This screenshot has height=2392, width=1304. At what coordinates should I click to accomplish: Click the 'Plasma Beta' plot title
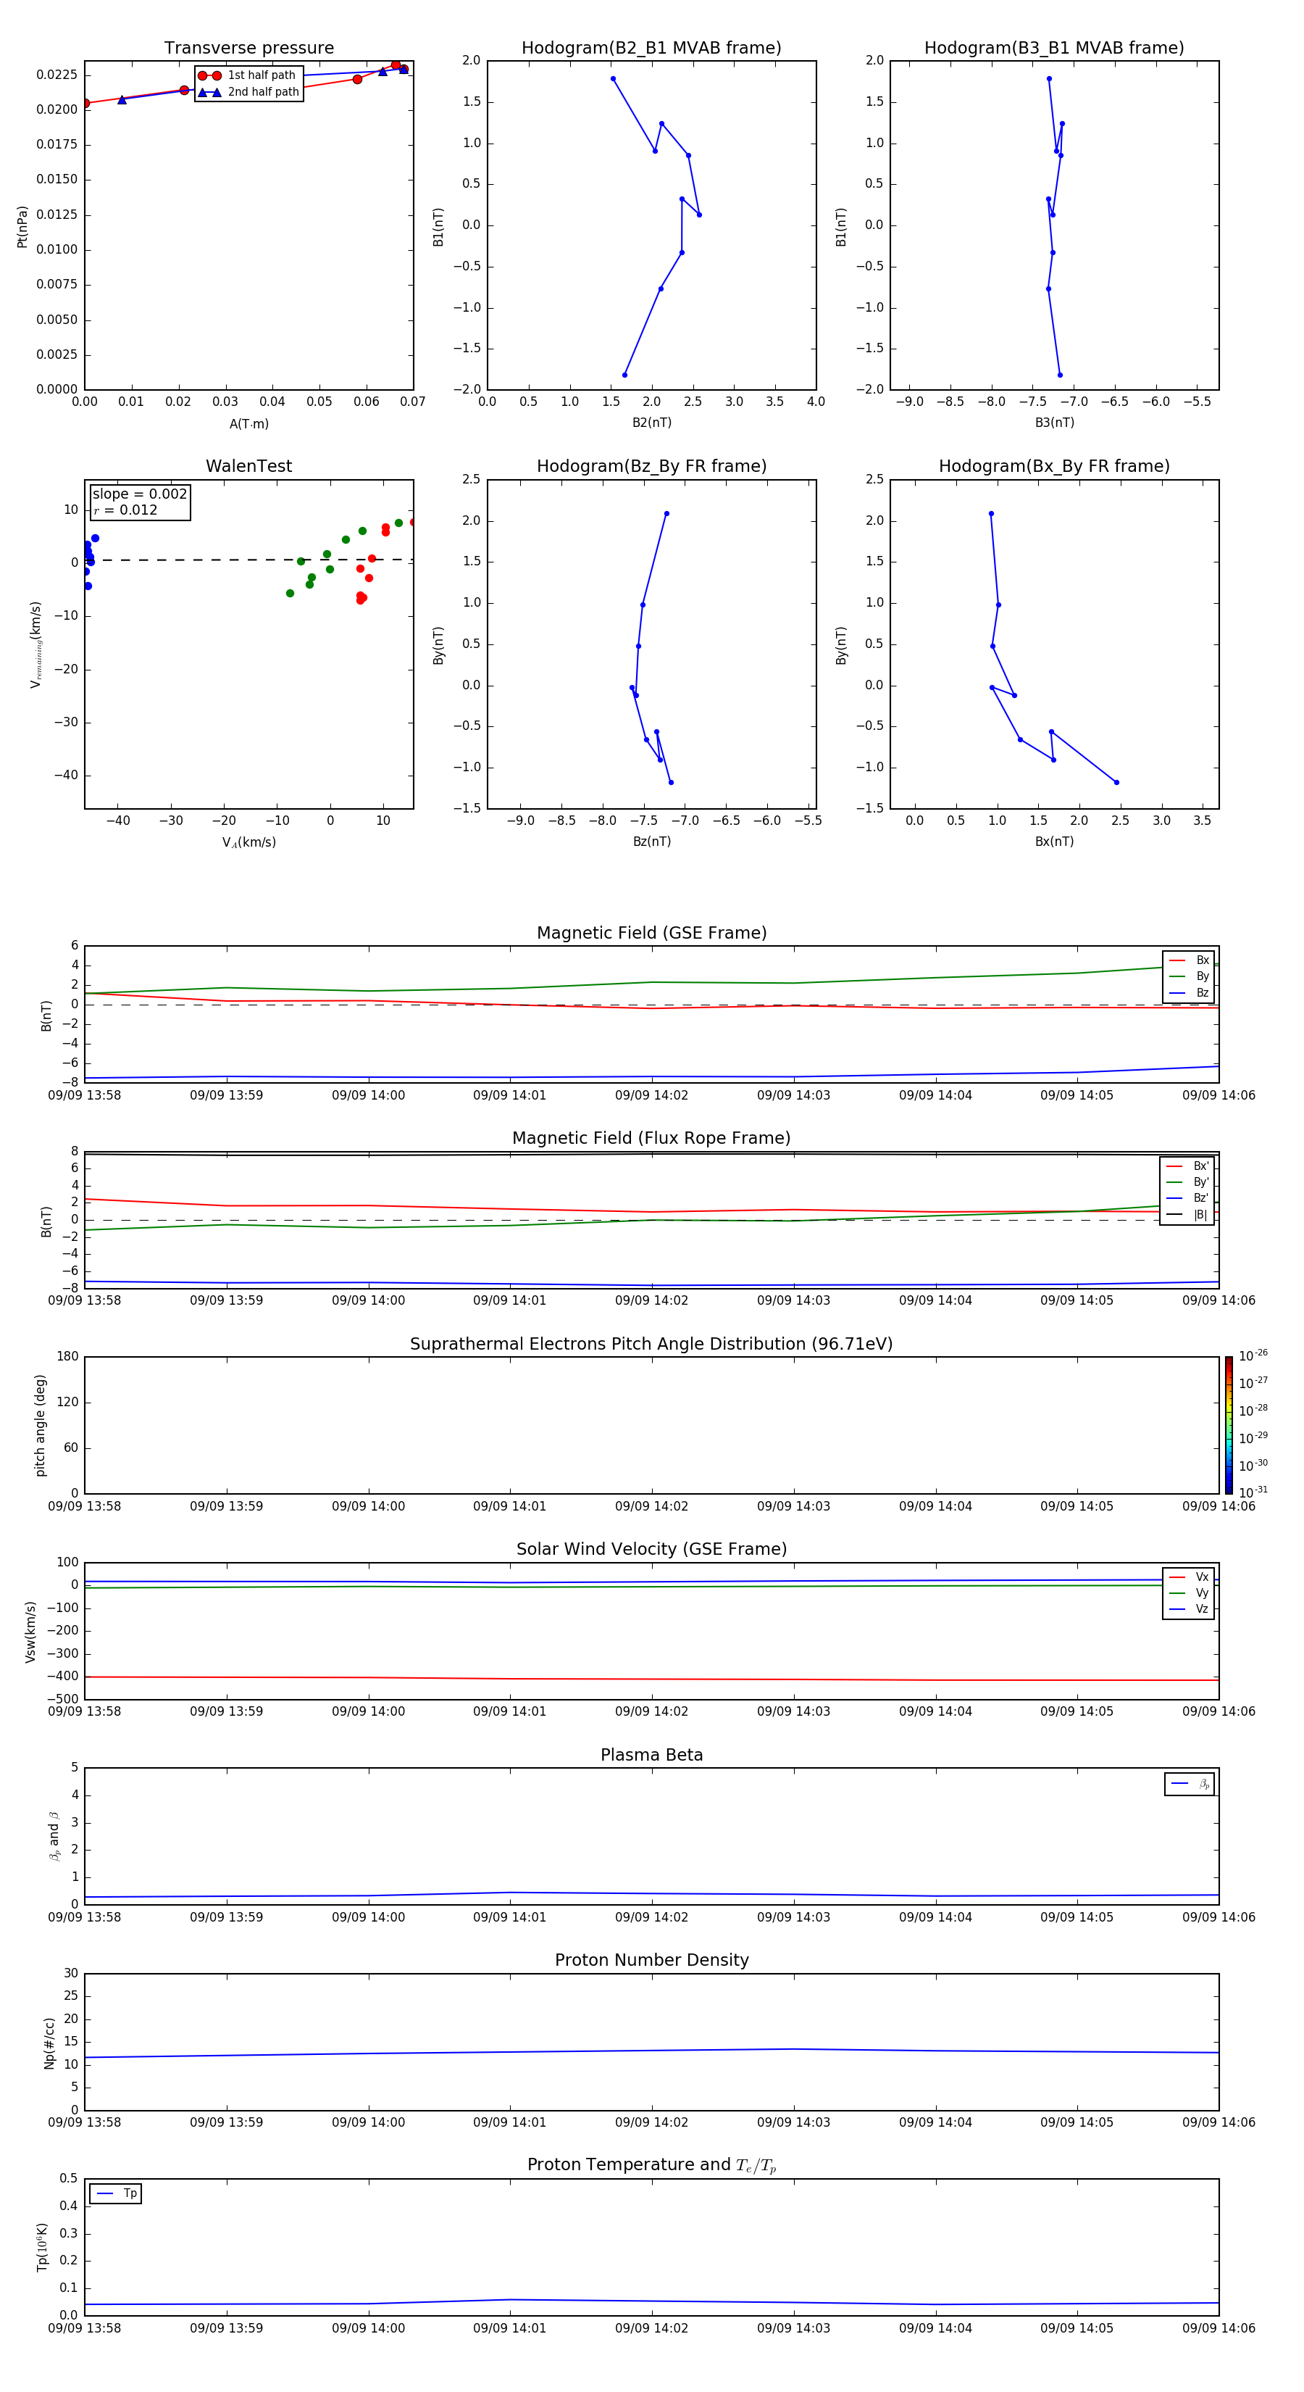[651, 1756]
